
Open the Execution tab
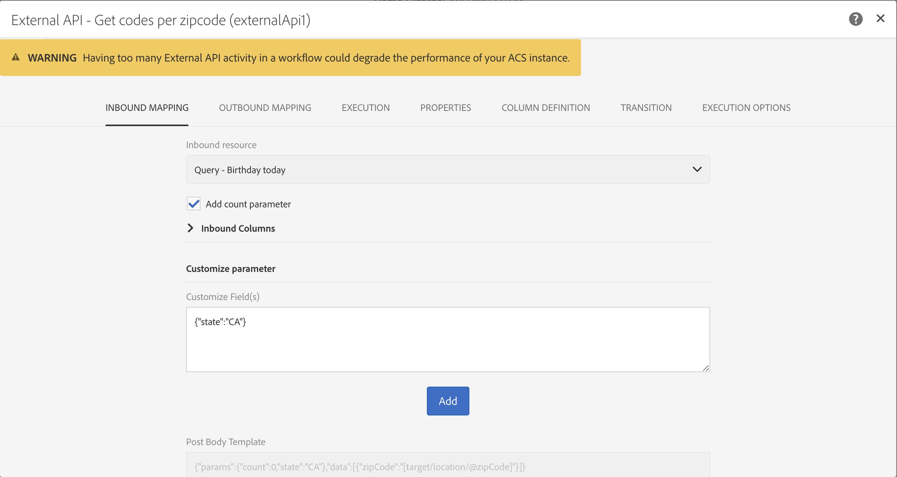click(365, 108)
